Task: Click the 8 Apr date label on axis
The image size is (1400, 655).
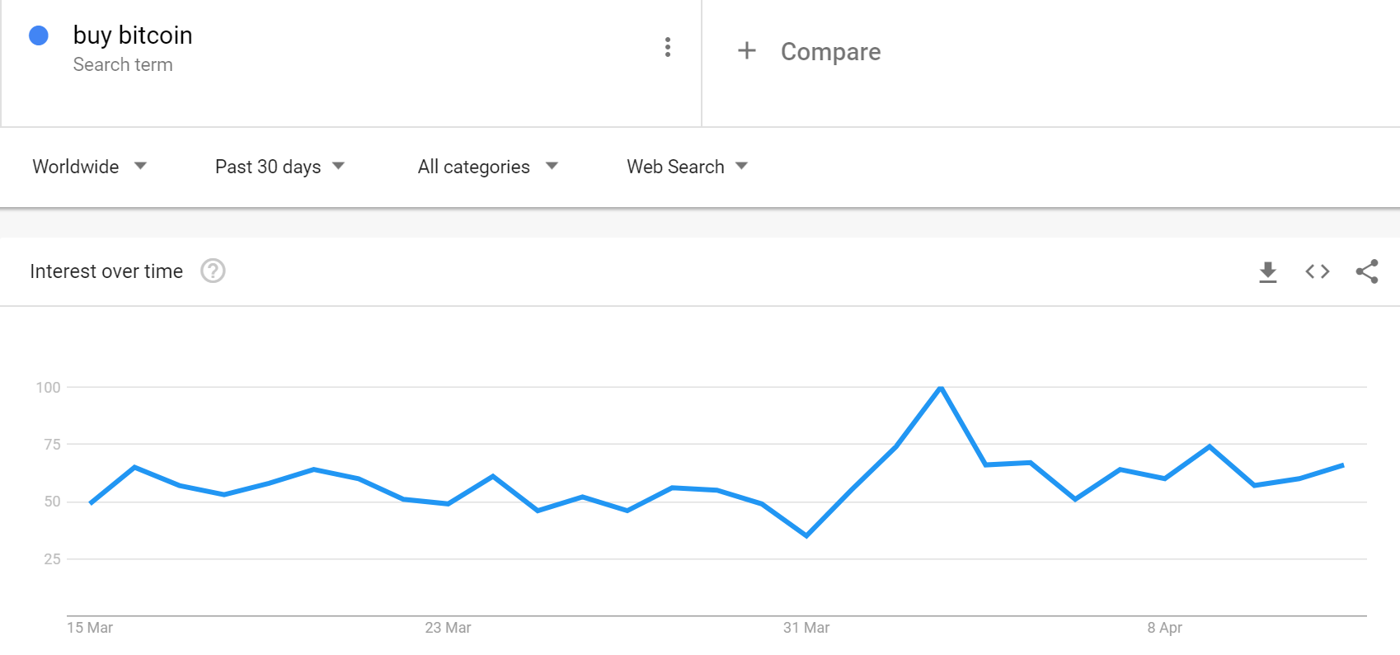Action: (1164, 628)
